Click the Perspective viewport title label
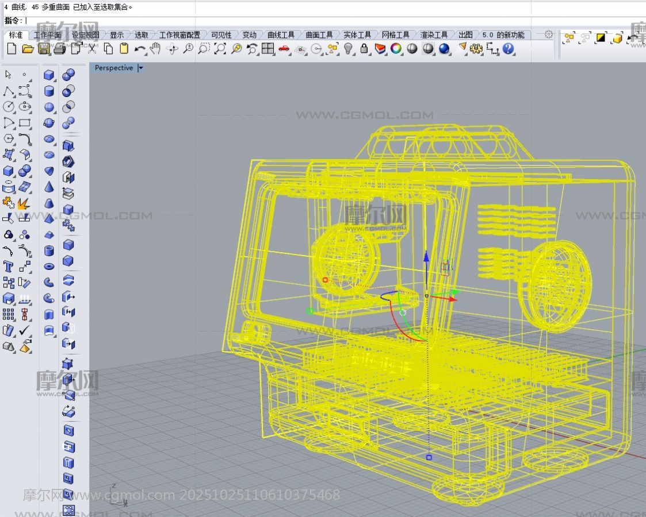Viewport: 646px width, 517px height. pyautogui.click(x=113, y=68)
